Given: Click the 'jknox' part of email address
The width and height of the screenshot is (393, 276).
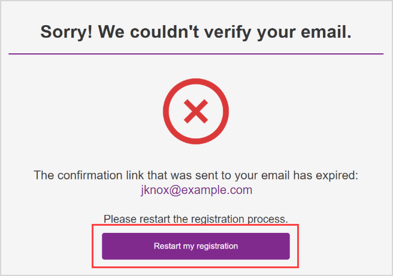Looking at the screenshot, I should pos(153,190).
